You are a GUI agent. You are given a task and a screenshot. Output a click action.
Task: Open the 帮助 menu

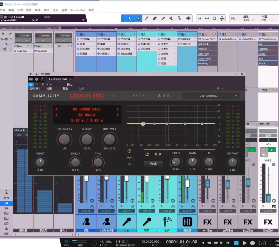[x=91, y=10]
